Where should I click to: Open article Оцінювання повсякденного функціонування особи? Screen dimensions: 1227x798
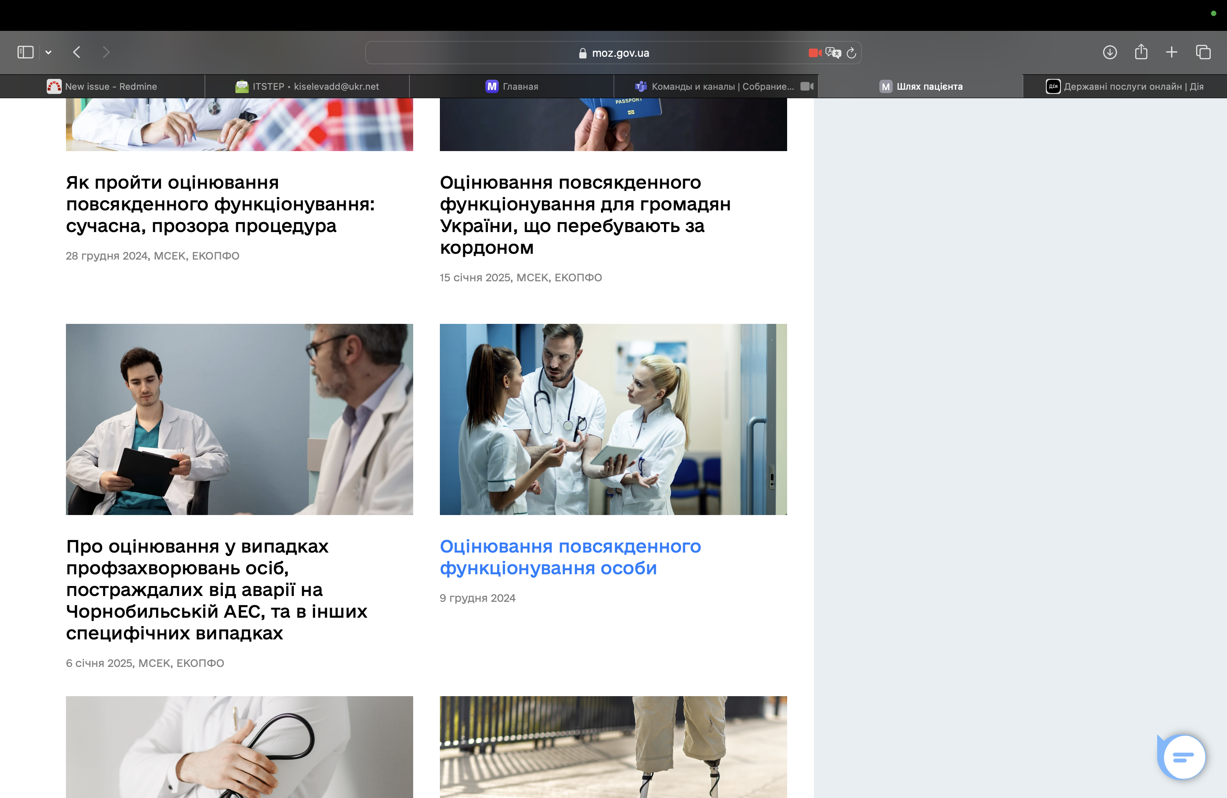tap(570, 557)
